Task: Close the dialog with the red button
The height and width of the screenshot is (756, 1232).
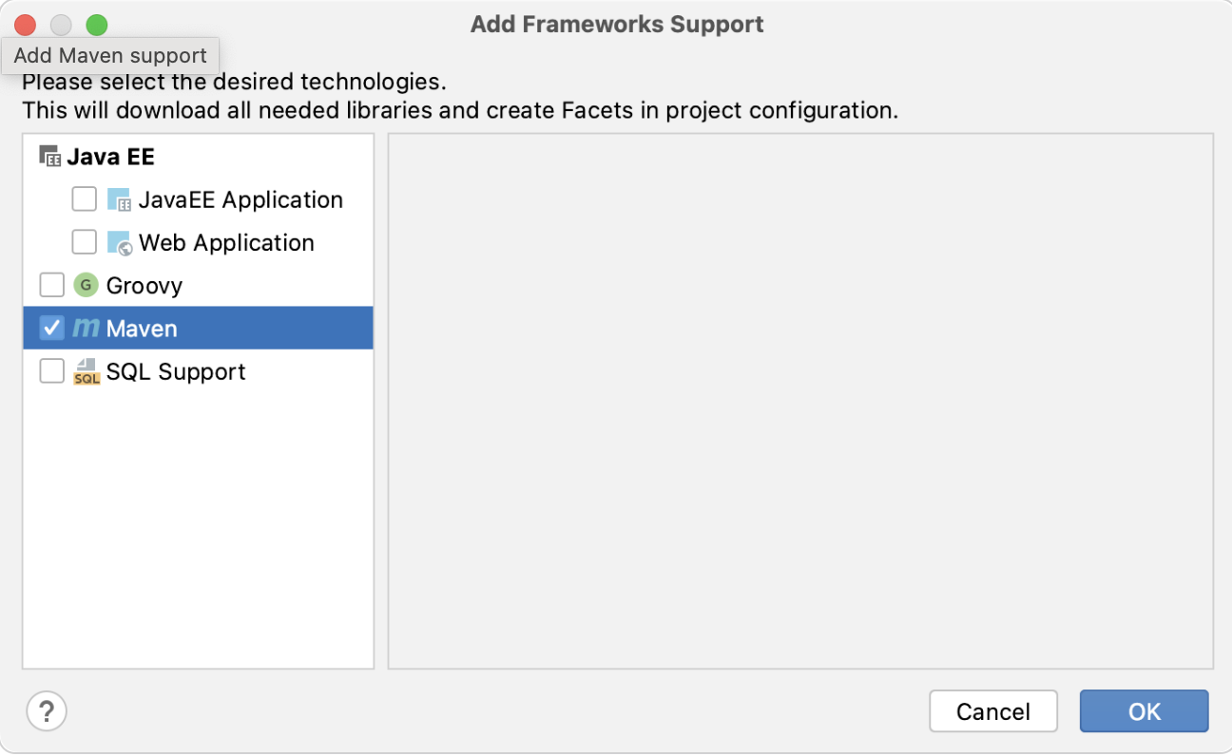Action: pos(25,25)
